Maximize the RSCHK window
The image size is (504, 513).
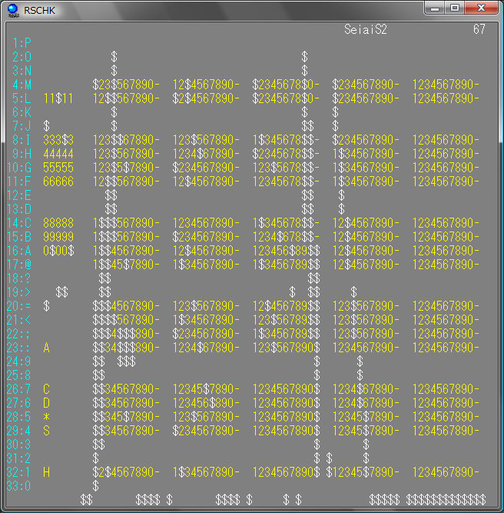454,8
